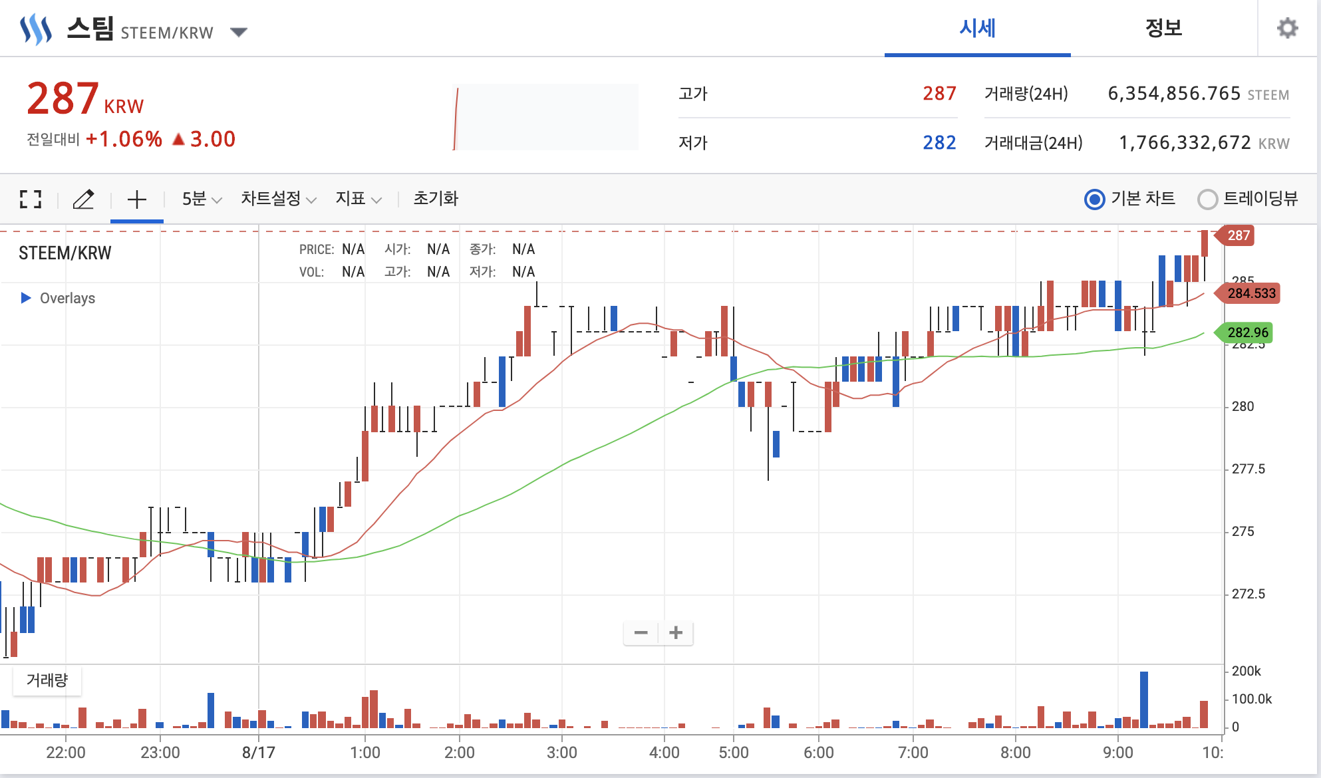Screen dimensions: 1321x778
Task: Activate the crosshair plus tool
Action: (x=136, y=199)
